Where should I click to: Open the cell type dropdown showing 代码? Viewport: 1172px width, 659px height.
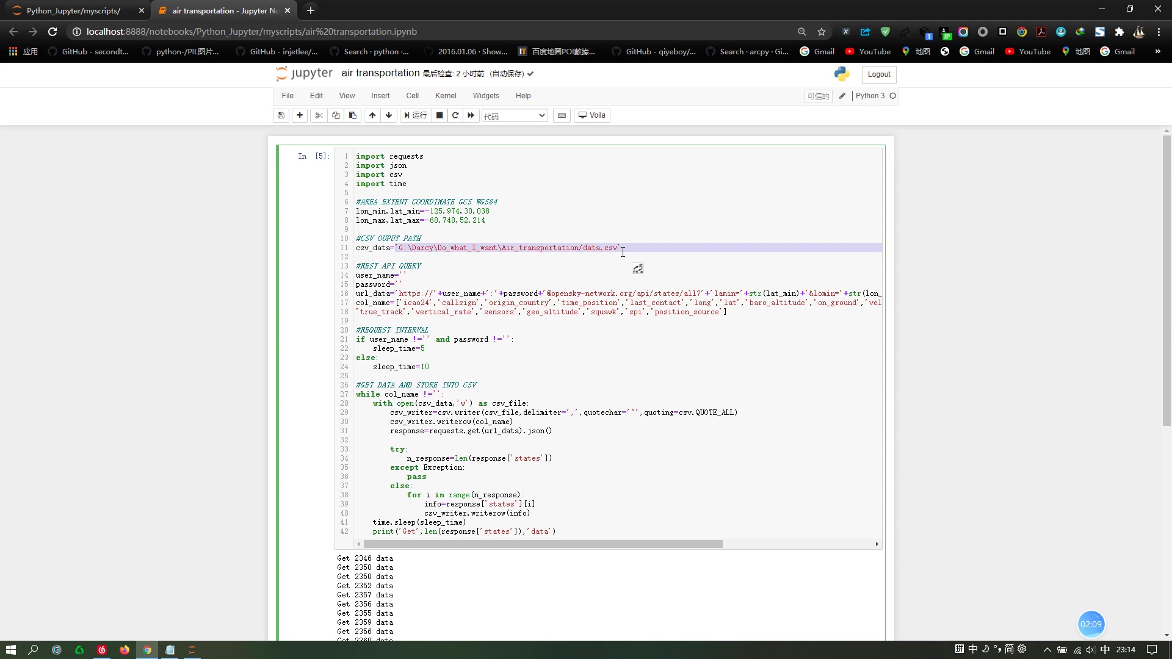(515, 116)
